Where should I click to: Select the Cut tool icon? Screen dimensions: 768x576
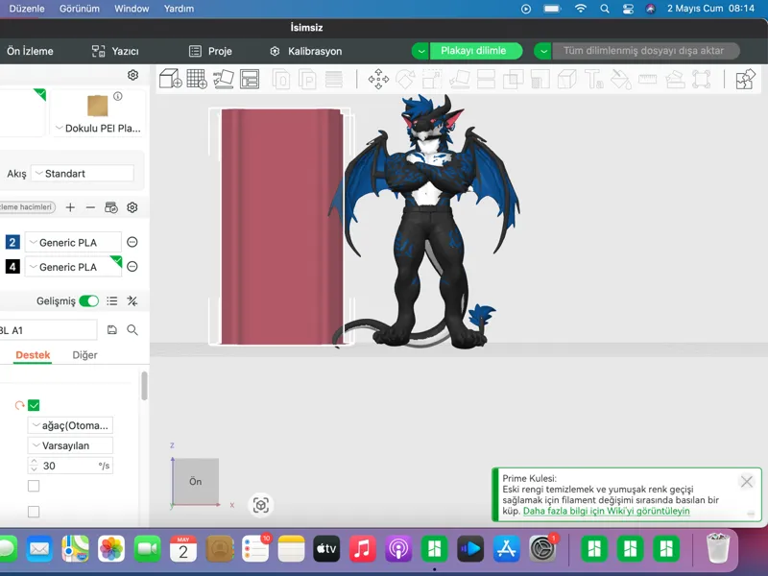486,79
